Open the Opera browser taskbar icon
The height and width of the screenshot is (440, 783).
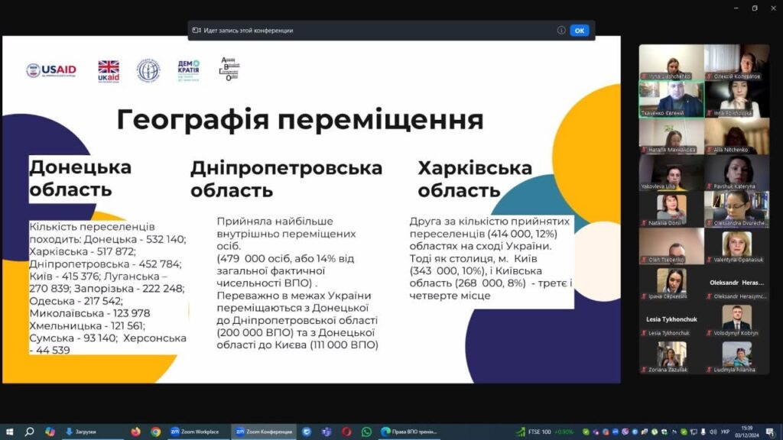[346, 432]
